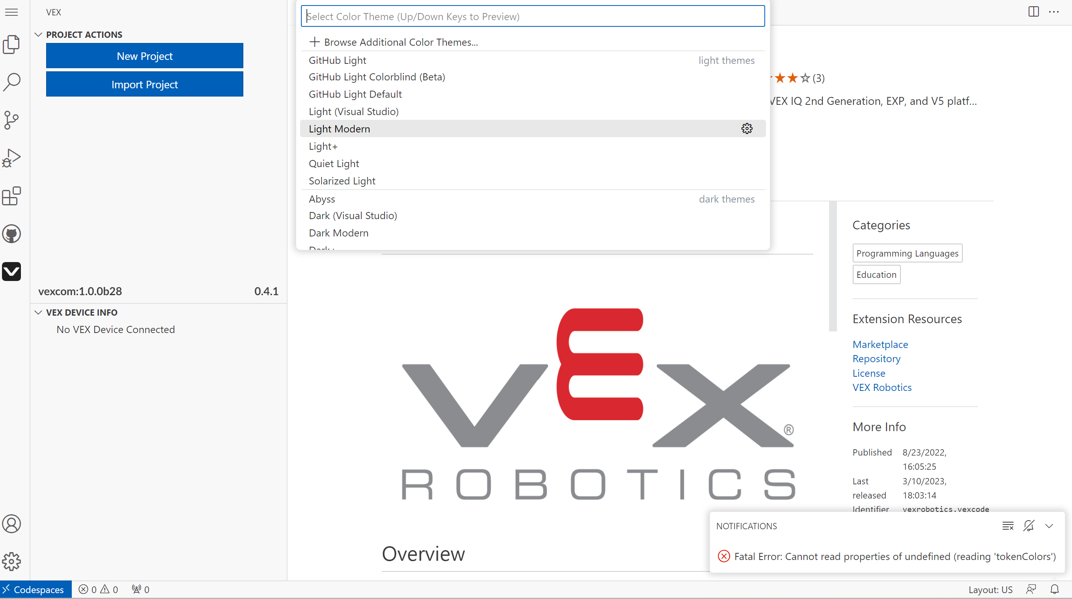Click the Import Project button
1072x599 pixels.
pos(144,84)
